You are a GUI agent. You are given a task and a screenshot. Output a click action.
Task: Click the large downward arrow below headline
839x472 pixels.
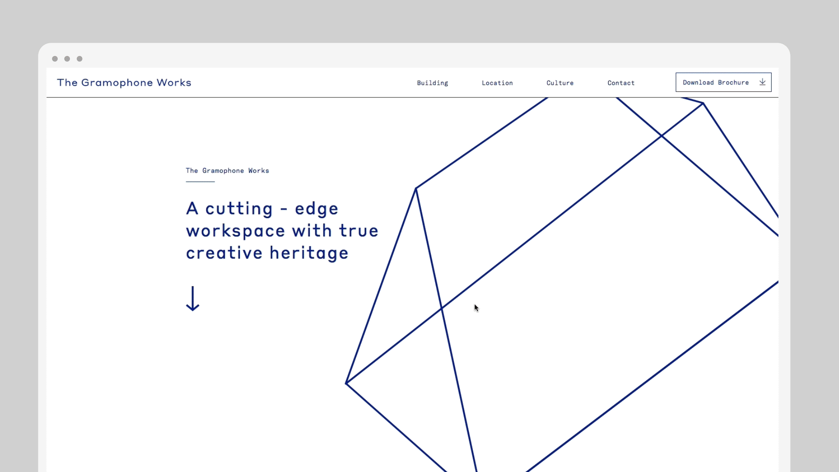point(193,298)
